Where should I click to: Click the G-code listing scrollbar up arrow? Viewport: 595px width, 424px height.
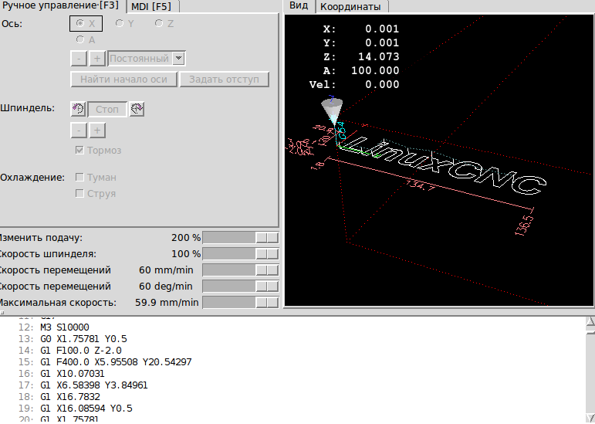[590, 322]
